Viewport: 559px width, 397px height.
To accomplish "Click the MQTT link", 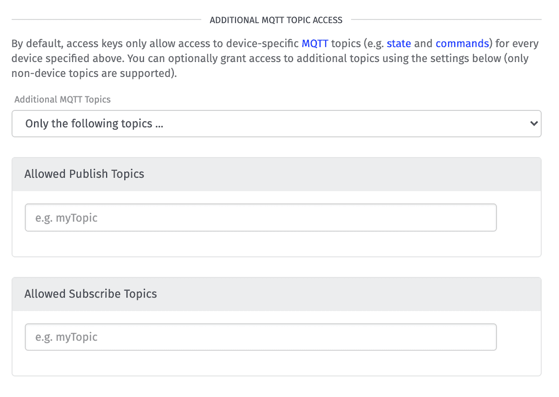I will tap(315, 44).
